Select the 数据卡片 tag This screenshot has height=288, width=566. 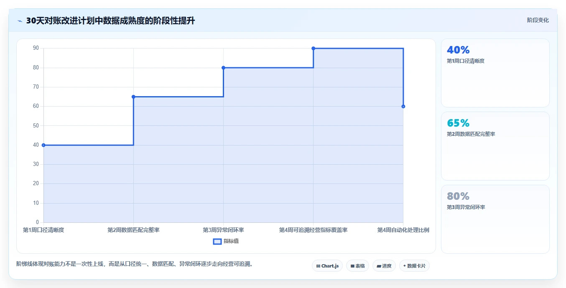click(x=414, y=266)
